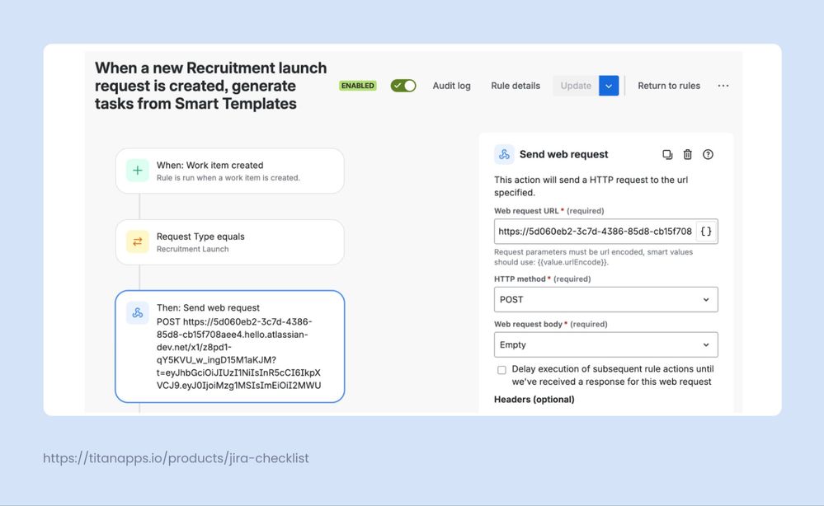The width and height of the screenshot is (824, 506).
Task: Open help from the question mark icon
Action: coord(708,154)
